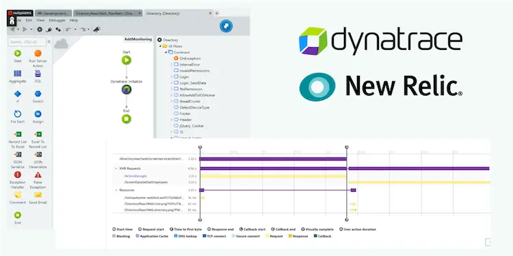Screen dimensions: 513x256
Task: Click the manage dependencies plug icon
Action: (x=49, y=29)
